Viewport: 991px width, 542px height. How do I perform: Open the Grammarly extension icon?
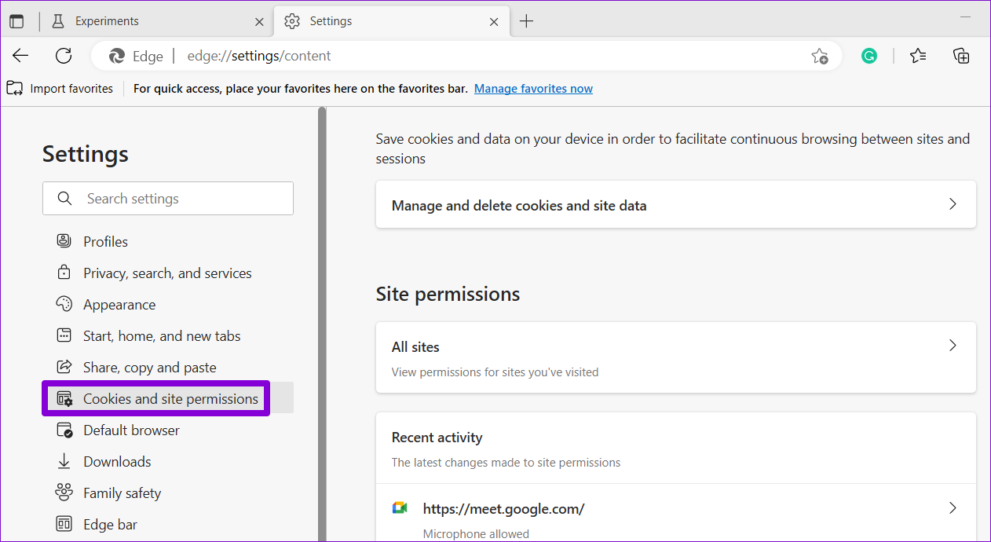[x=868, y=56]
